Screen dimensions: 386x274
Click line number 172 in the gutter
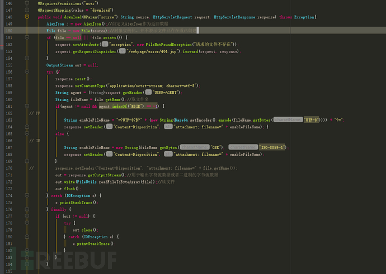point(9,182)
